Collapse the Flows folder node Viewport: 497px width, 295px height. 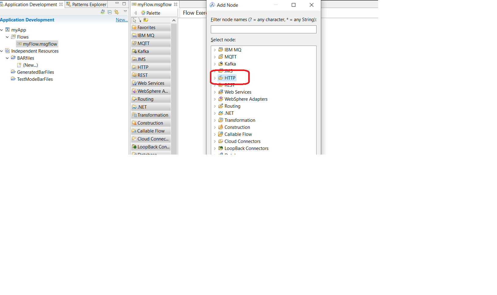7,37
